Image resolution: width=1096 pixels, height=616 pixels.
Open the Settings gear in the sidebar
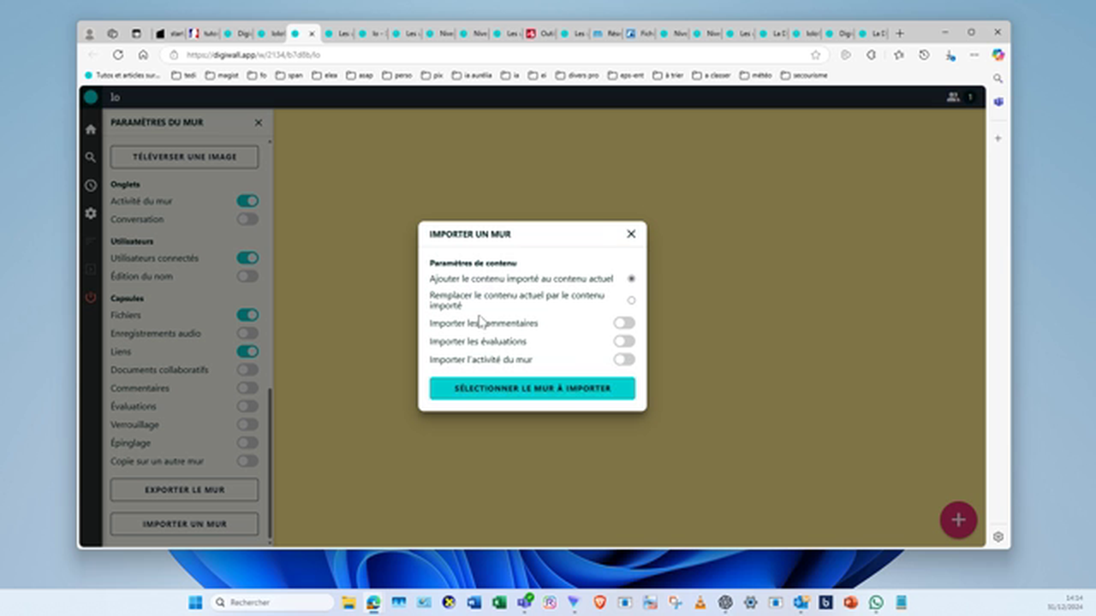(x=90, y=213)
